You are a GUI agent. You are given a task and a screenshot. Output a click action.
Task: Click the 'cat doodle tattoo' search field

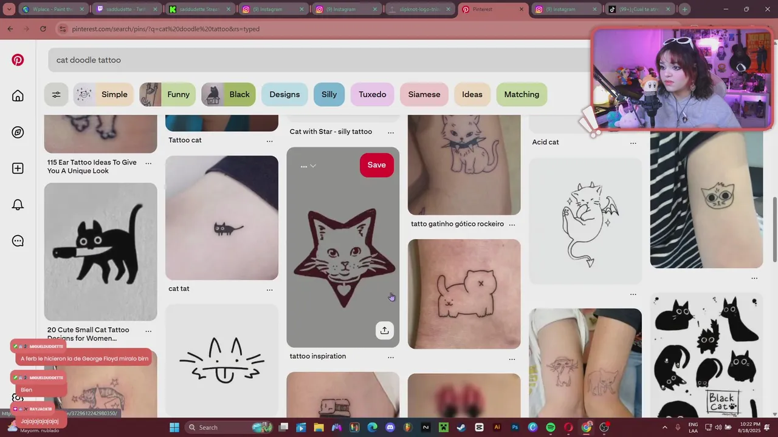coord(319,60)
